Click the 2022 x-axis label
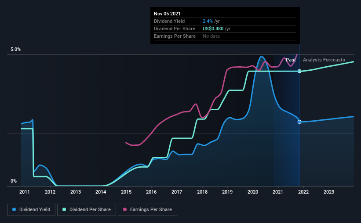 (x=303, y=192)
